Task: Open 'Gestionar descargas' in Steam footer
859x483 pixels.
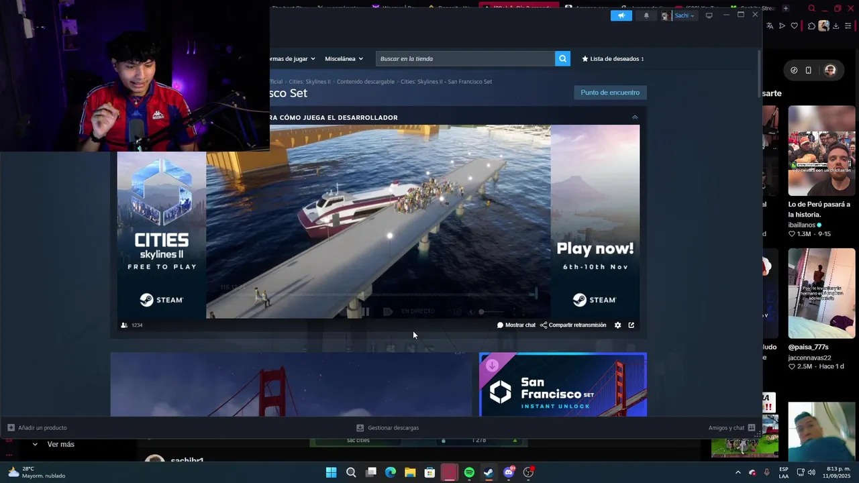Action: coord(387,427)
